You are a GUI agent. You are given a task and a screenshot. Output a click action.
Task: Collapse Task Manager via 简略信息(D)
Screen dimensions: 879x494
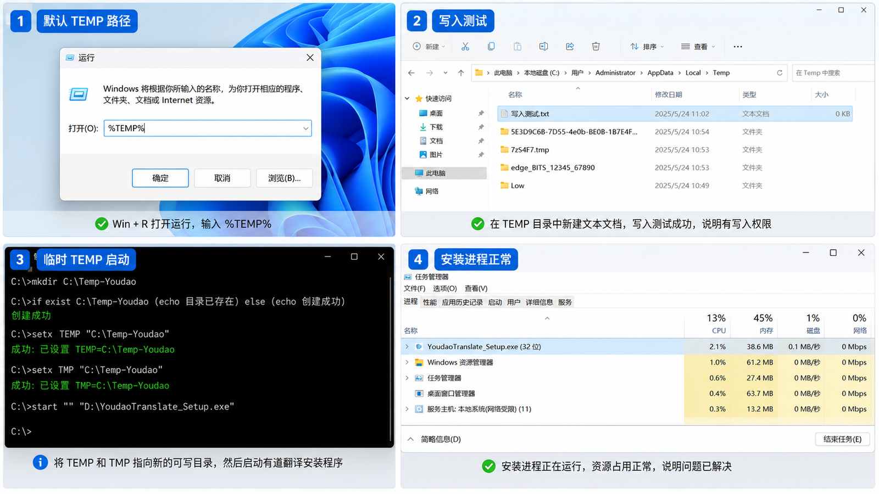(434, 439)
